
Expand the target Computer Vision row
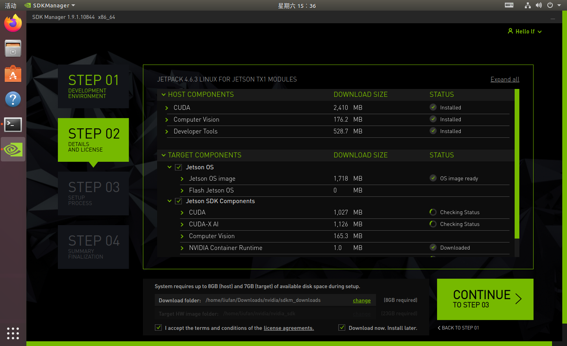point(182,236)
